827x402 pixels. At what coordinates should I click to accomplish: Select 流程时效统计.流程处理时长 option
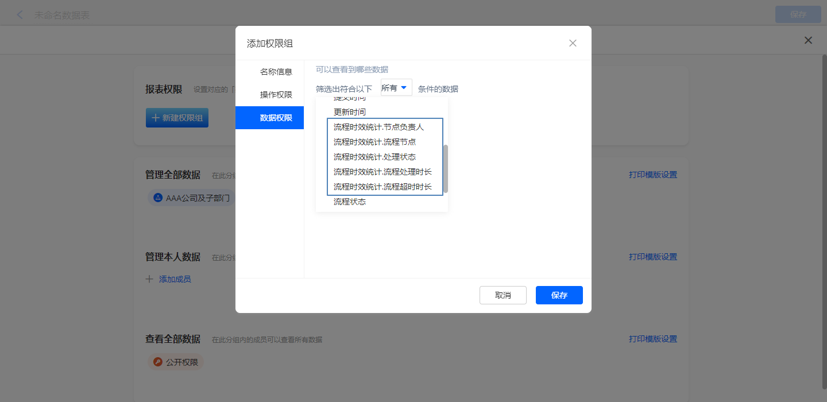[382, 172]
